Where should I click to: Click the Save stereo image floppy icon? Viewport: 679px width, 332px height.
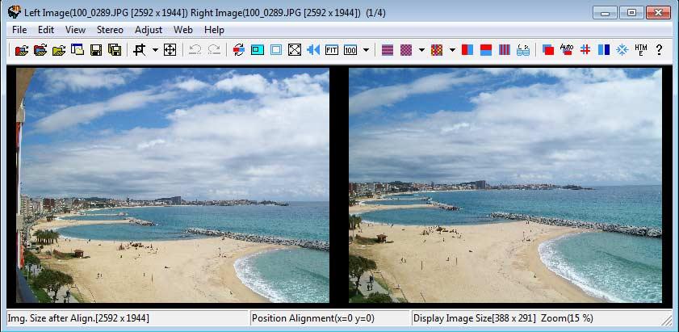96,50
